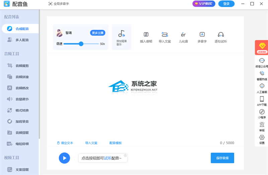Click the 50x speed value
The height and width of the screenshot is (175, 268).
[x=103, y=44]
